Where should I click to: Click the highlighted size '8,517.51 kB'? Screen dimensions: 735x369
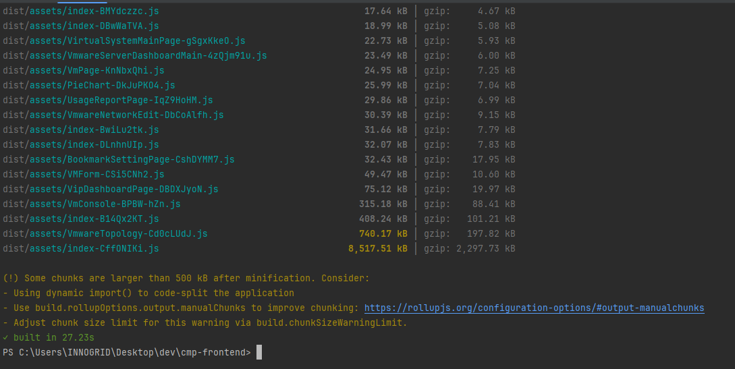378,249
